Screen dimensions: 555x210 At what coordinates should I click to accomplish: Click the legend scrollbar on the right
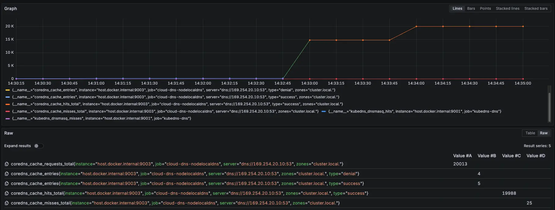[x=549, y=104]
